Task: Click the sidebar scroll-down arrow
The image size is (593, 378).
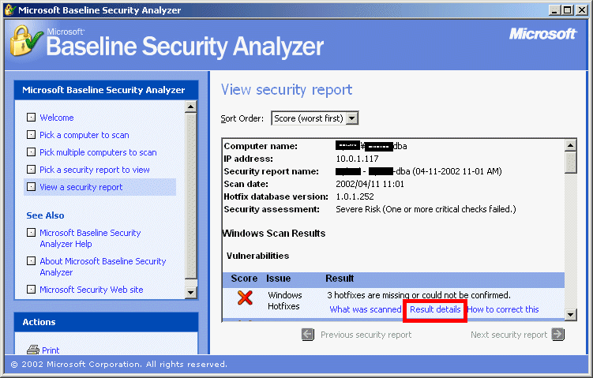Action: pos(190,292)
